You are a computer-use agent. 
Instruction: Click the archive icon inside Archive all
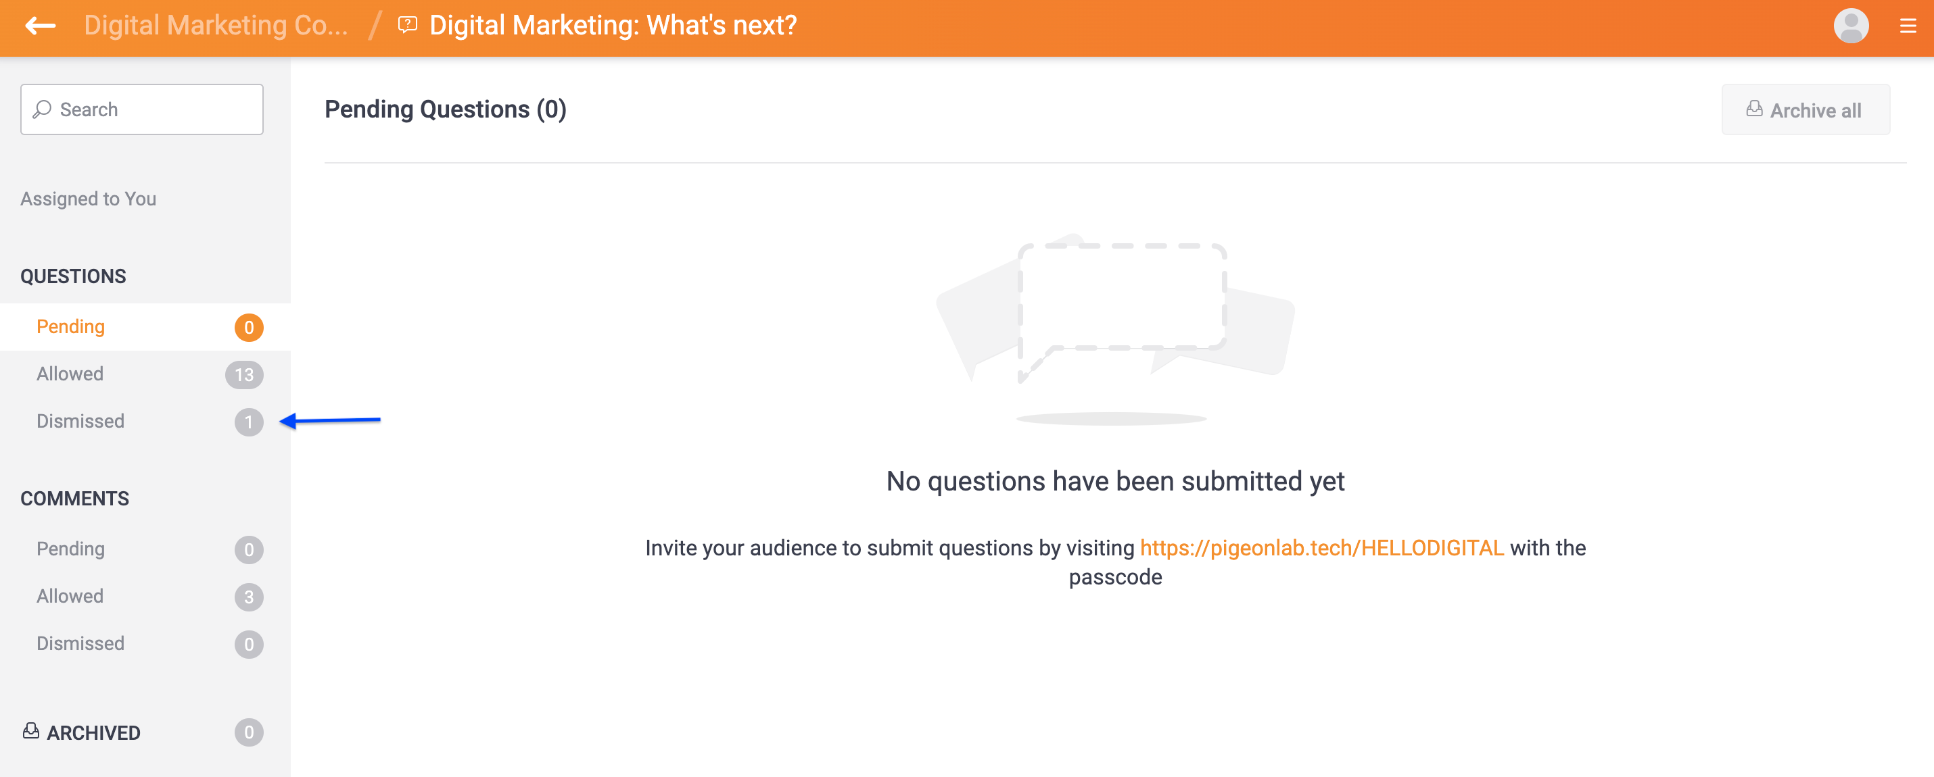click(1754, 109)
